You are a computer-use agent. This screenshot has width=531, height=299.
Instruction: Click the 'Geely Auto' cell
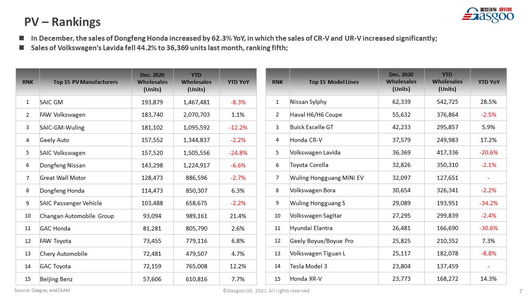click(x=85, y=140)
